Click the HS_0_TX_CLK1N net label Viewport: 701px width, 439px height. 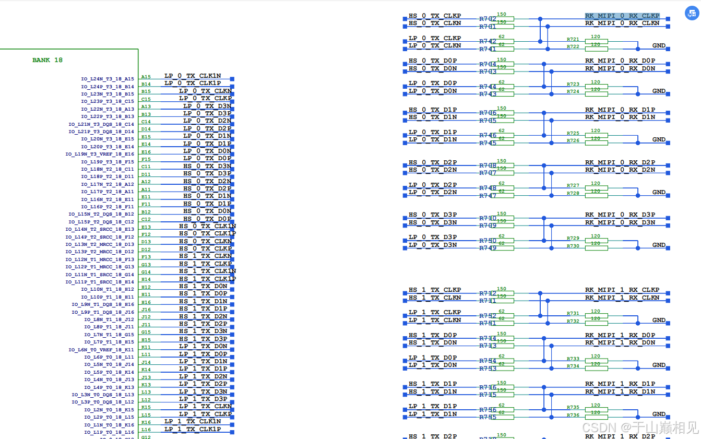208,226
